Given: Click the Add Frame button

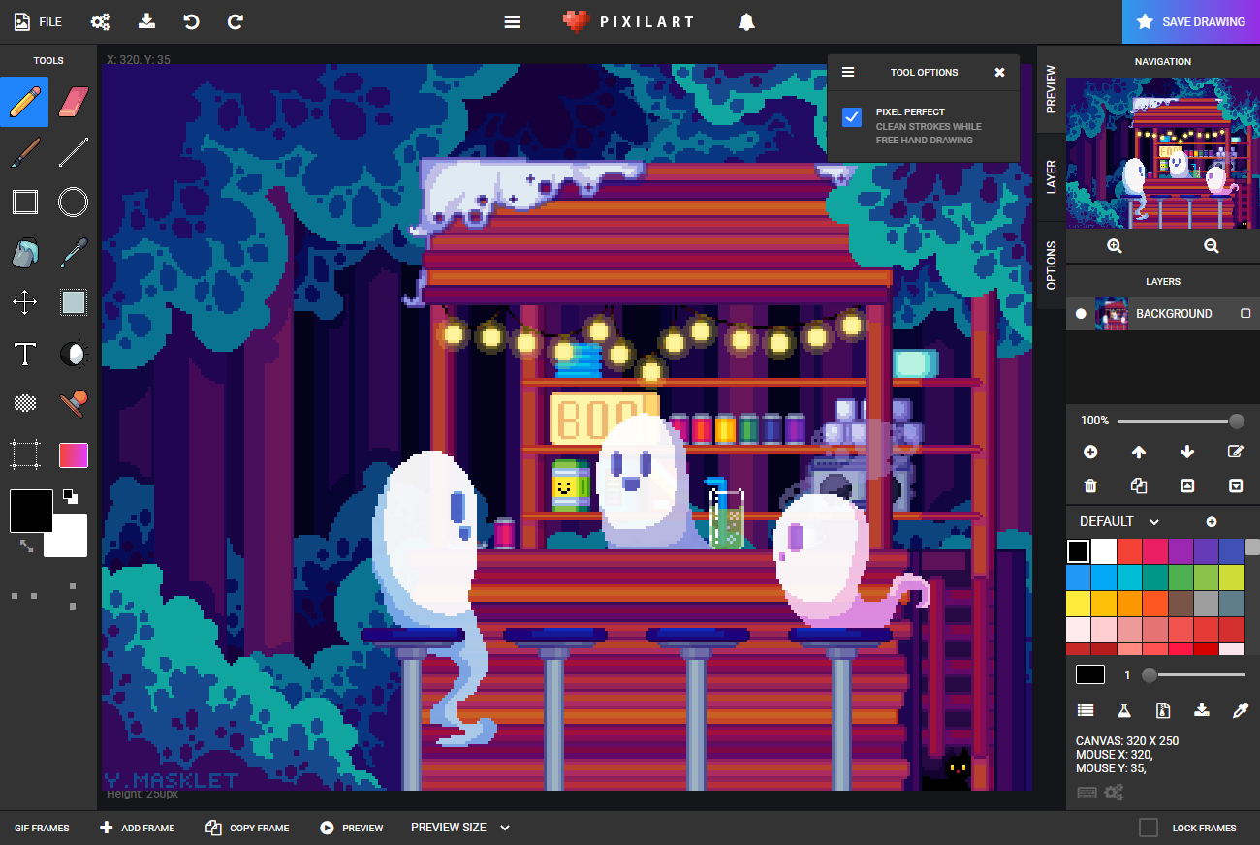Looking at the screenshot, I should tap(138, 828).
